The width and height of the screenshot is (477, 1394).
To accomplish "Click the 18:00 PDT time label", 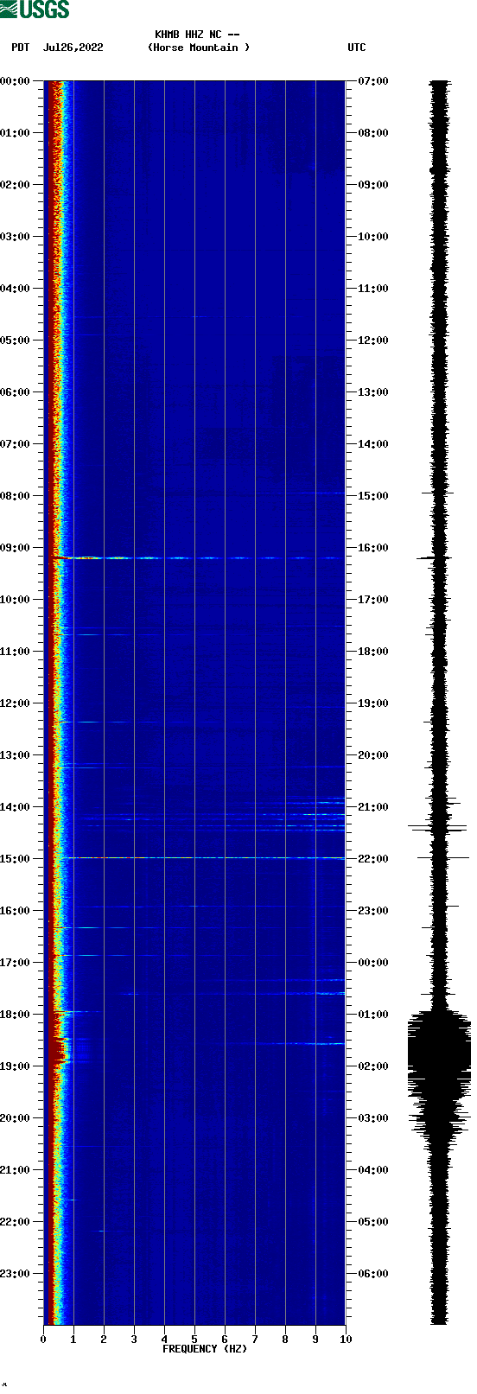I will point(15,1015).
